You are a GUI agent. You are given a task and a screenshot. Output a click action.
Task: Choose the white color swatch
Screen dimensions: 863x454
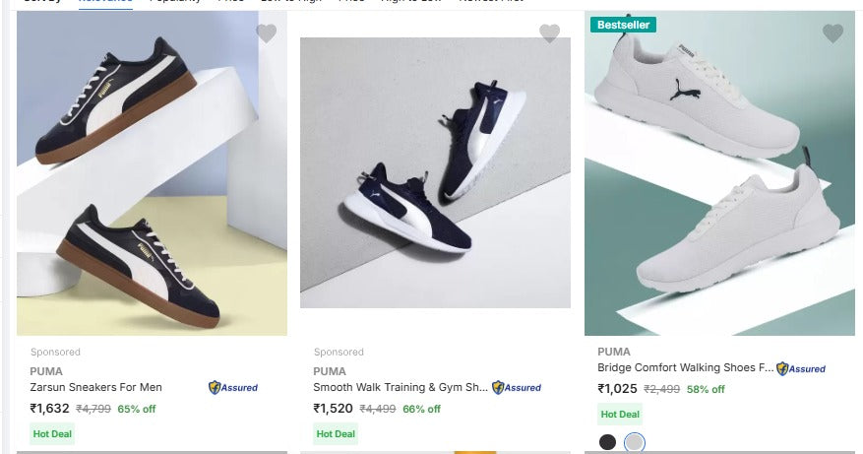pos(635,442)
